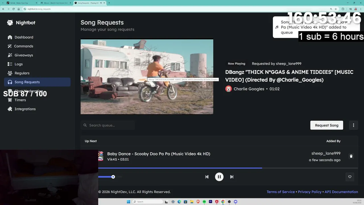Click the Baby Dance Scooby Doo Pa Pa title

coord(159,154)
